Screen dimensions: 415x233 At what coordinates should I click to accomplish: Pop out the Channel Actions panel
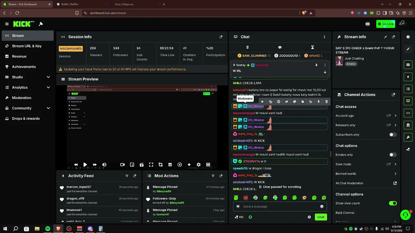(x=393, y=95)
